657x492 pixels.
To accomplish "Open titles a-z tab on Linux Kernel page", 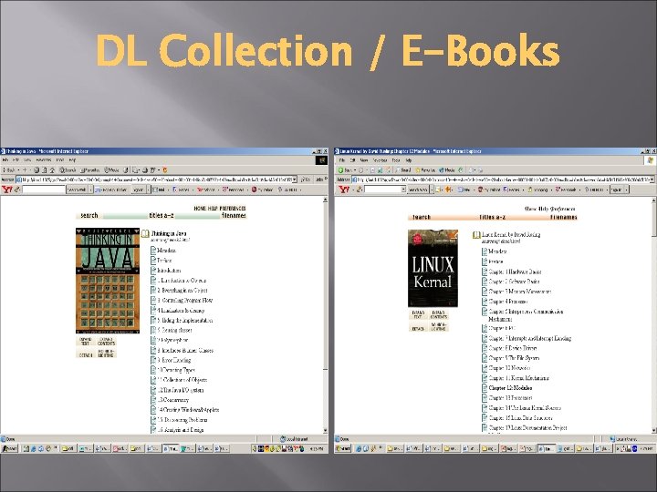I will click(493, 217).
